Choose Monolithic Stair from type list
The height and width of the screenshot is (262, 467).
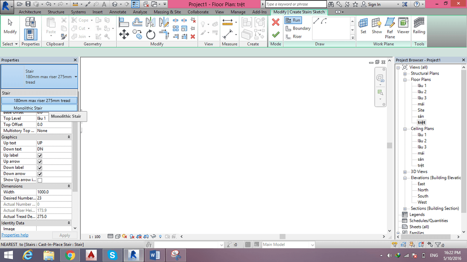[x=39, y=108]
